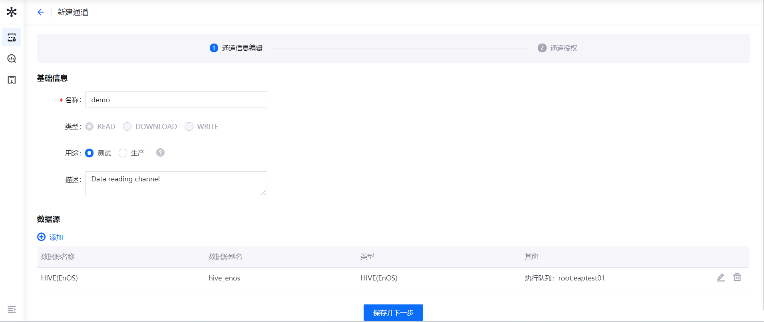764x322 pixels.
Task: Click the textarea resize handle corner
Action: 264,193
